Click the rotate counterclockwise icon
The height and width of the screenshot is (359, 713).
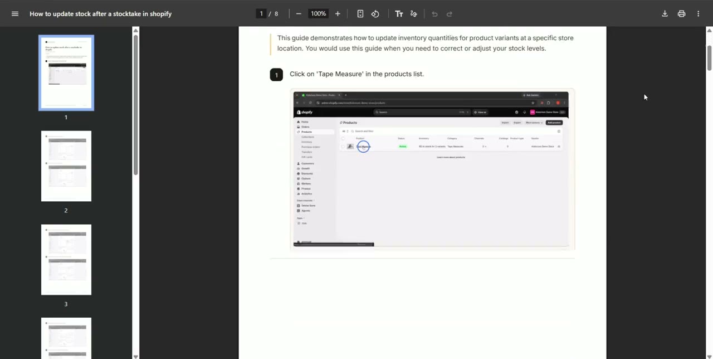click(375, 13)
